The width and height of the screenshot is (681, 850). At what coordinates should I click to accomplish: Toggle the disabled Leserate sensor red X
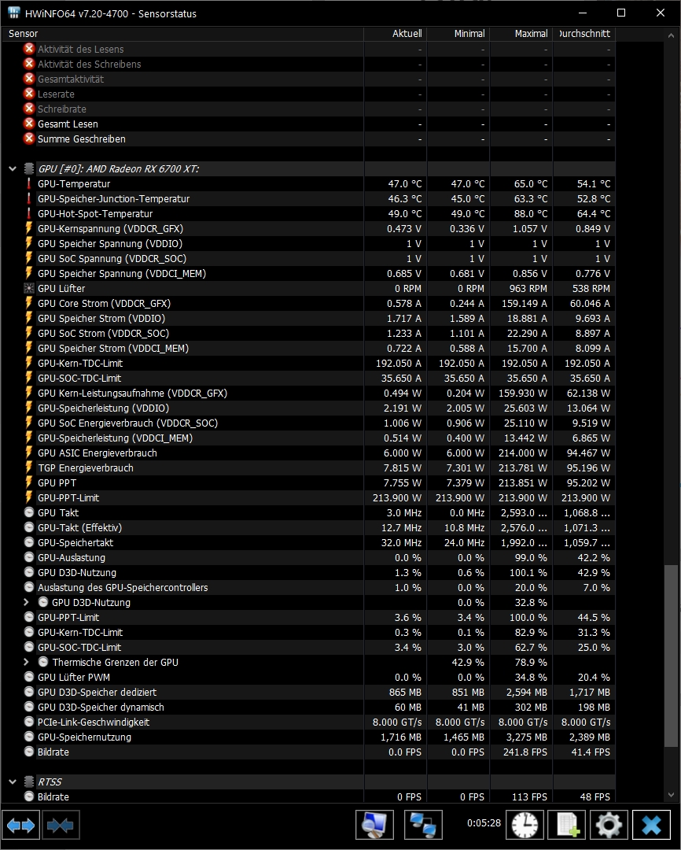[28, 94]
